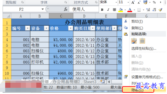Toggle bold in the mini toolbar

point(102,10)
